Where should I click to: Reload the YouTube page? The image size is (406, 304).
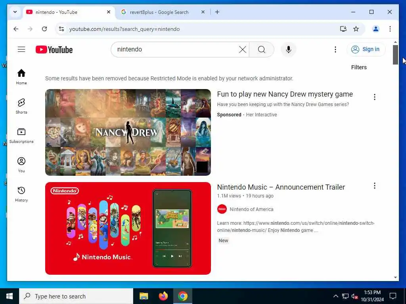click(44, 29)
